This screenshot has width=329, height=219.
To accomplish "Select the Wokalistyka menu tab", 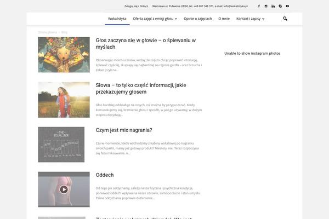I will pyautogui.click(x=117, y=19).
